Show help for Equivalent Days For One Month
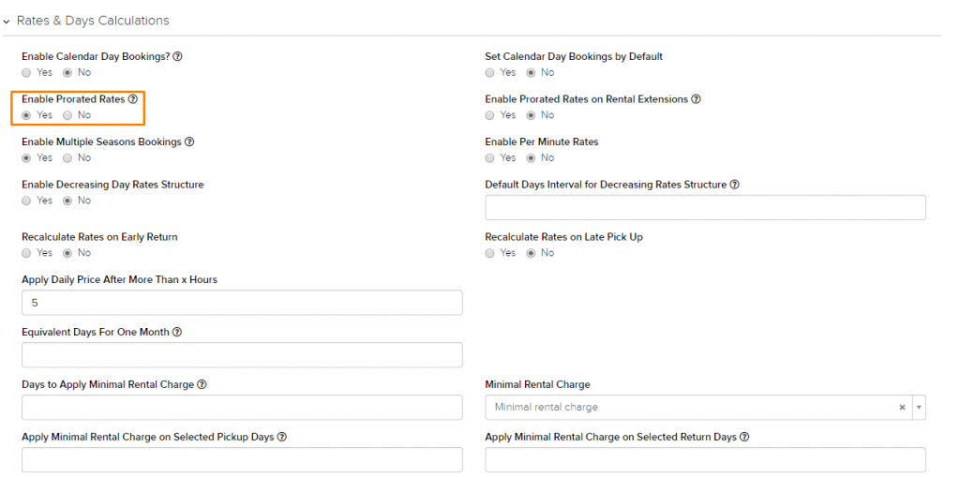960x477 pixels. pyautogui.click(x=177, y=333)
